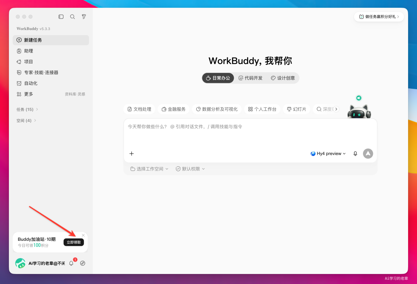Open 选择工作空间 dropdown
The image size is (417, 284).
click(x=149, y=169)
